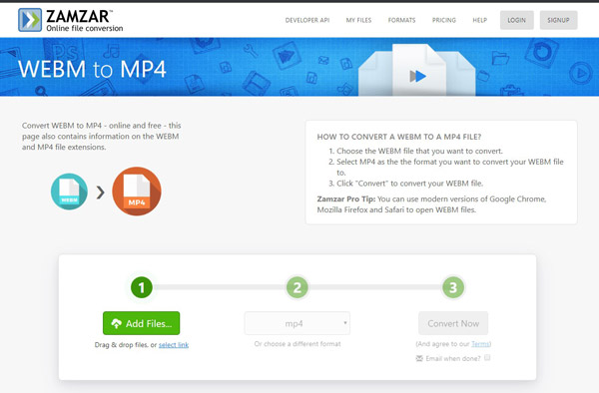Click the step 3 circle
This screenshot has width=599, height=393.
pos(453,287)
